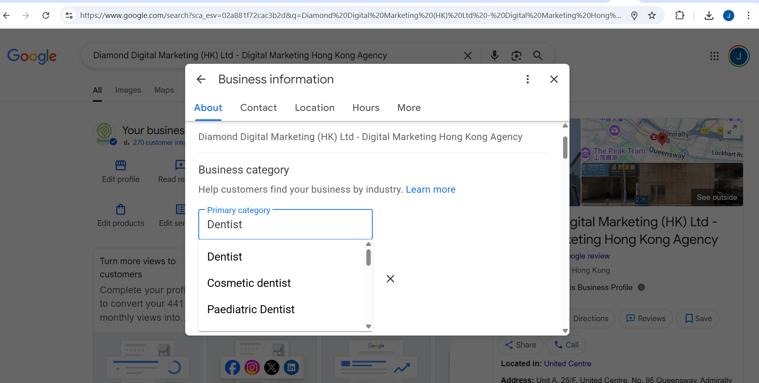Open browser downloads
This screenshot has width=759, height=383.
point(709,16)
